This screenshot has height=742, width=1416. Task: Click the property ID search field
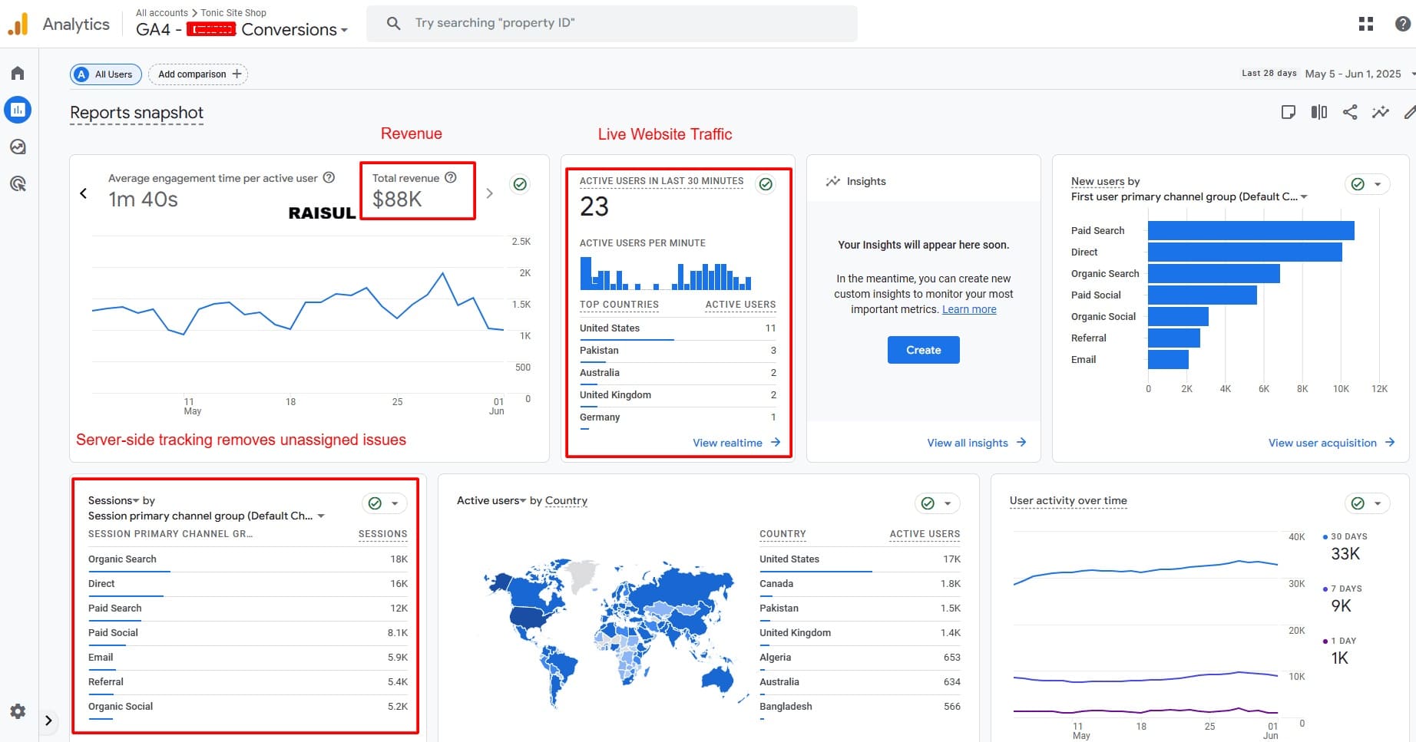[611, 23]
